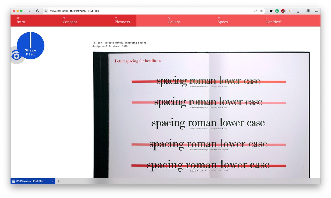The image size is (331, 198).
Task: Open the 01 Intro section
Action: point(21,20)
